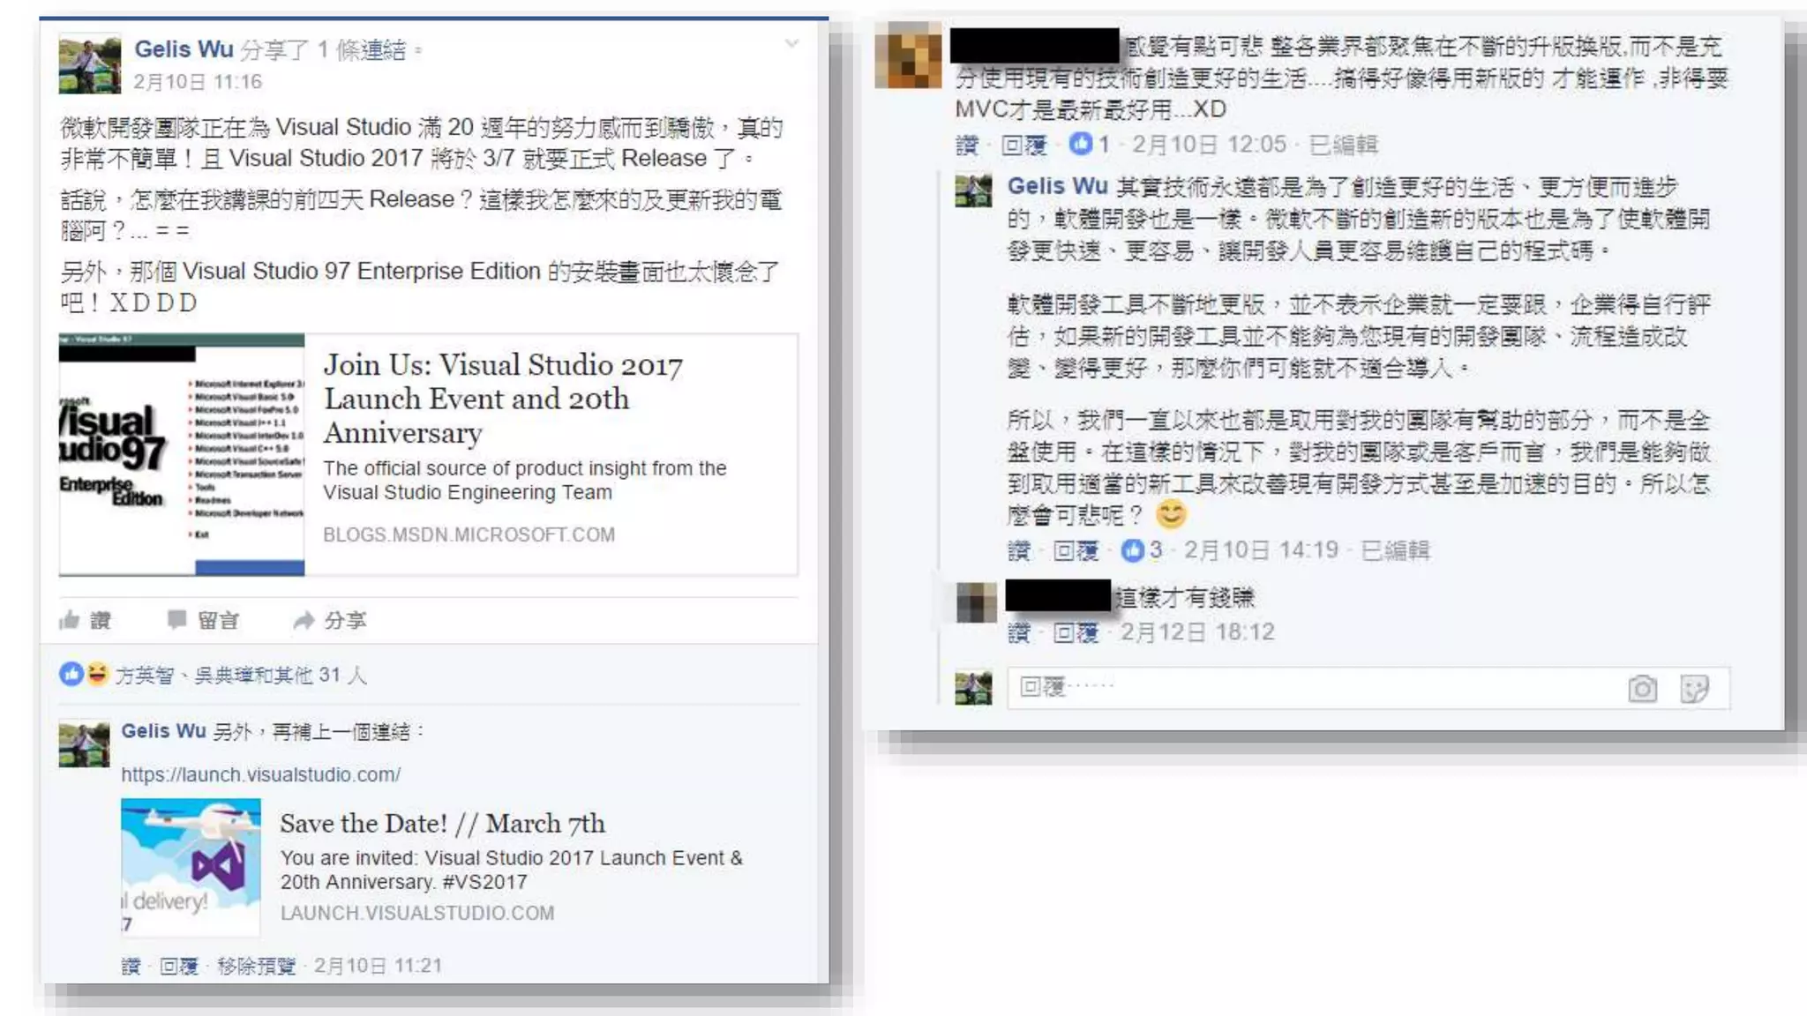Click the 分享 share arrow icon
This screenshot has height=1016, width=1807.
[304, 620]
